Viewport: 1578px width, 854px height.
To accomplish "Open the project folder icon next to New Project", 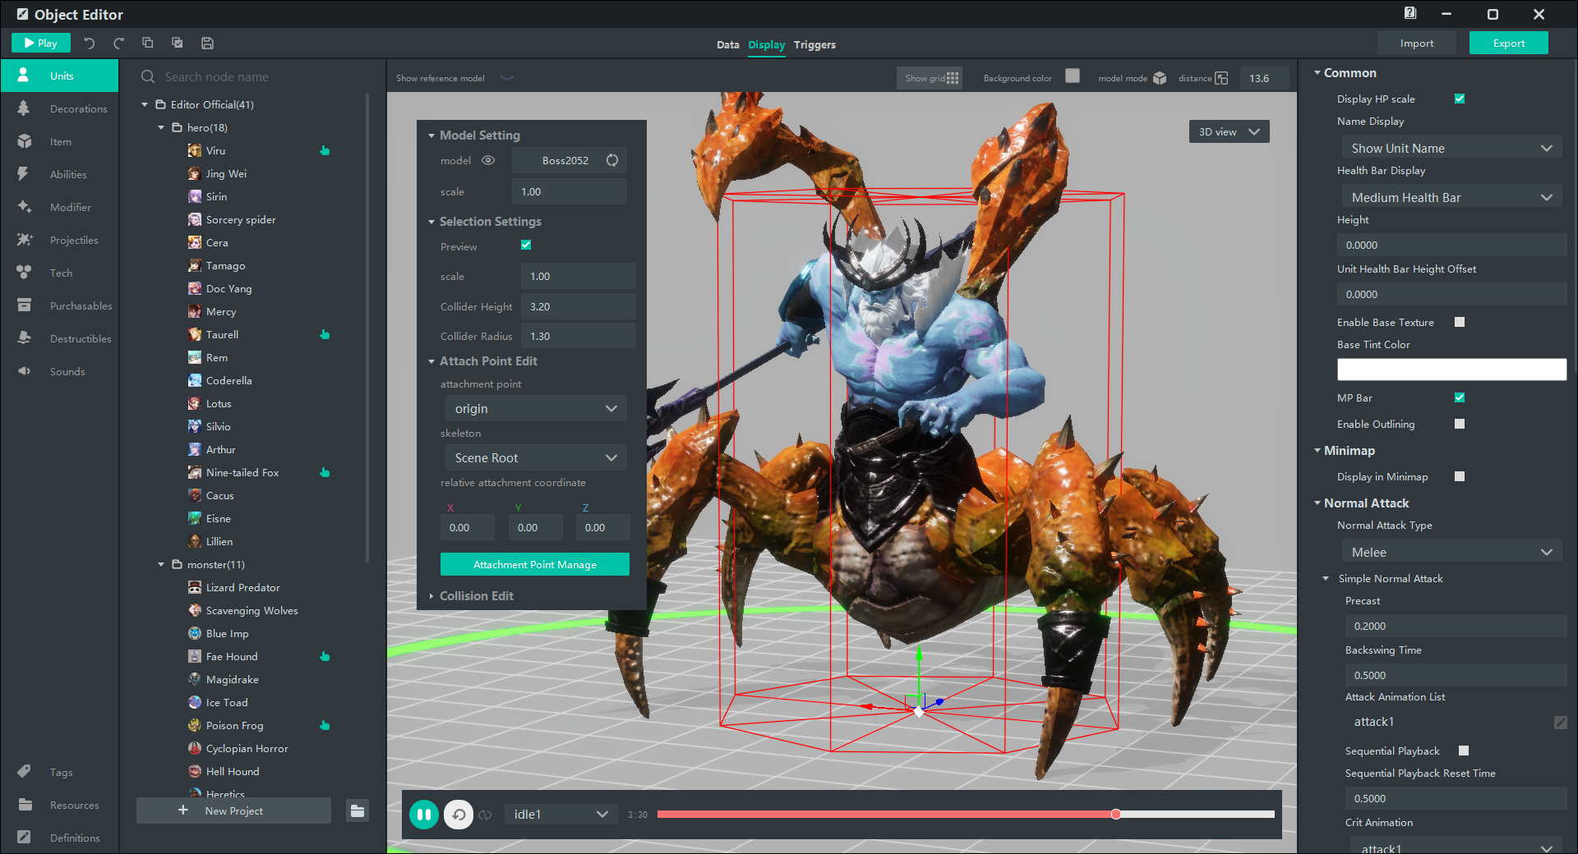I will [358, 810].
